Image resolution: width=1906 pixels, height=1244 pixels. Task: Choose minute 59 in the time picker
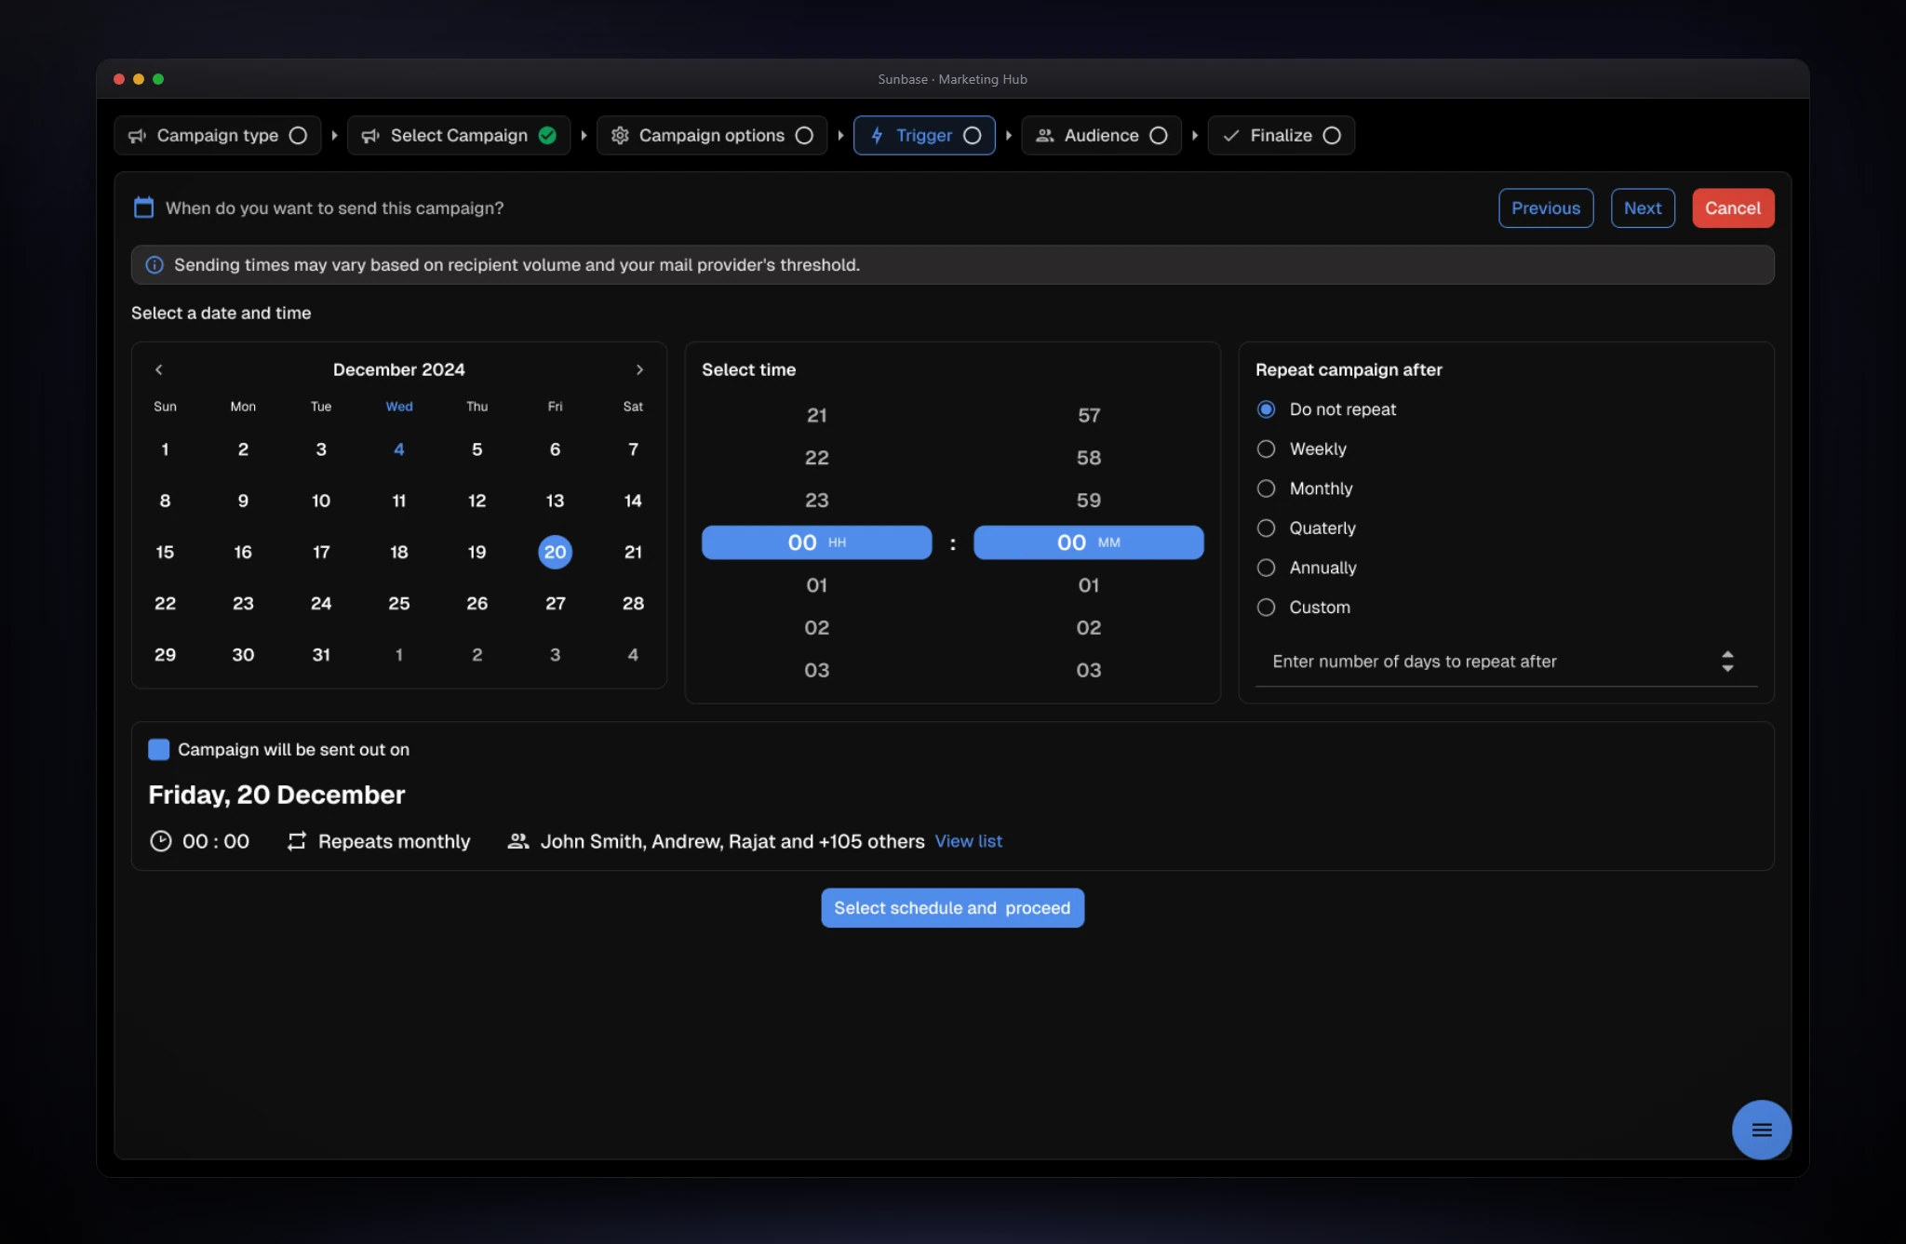[1088, 501]
